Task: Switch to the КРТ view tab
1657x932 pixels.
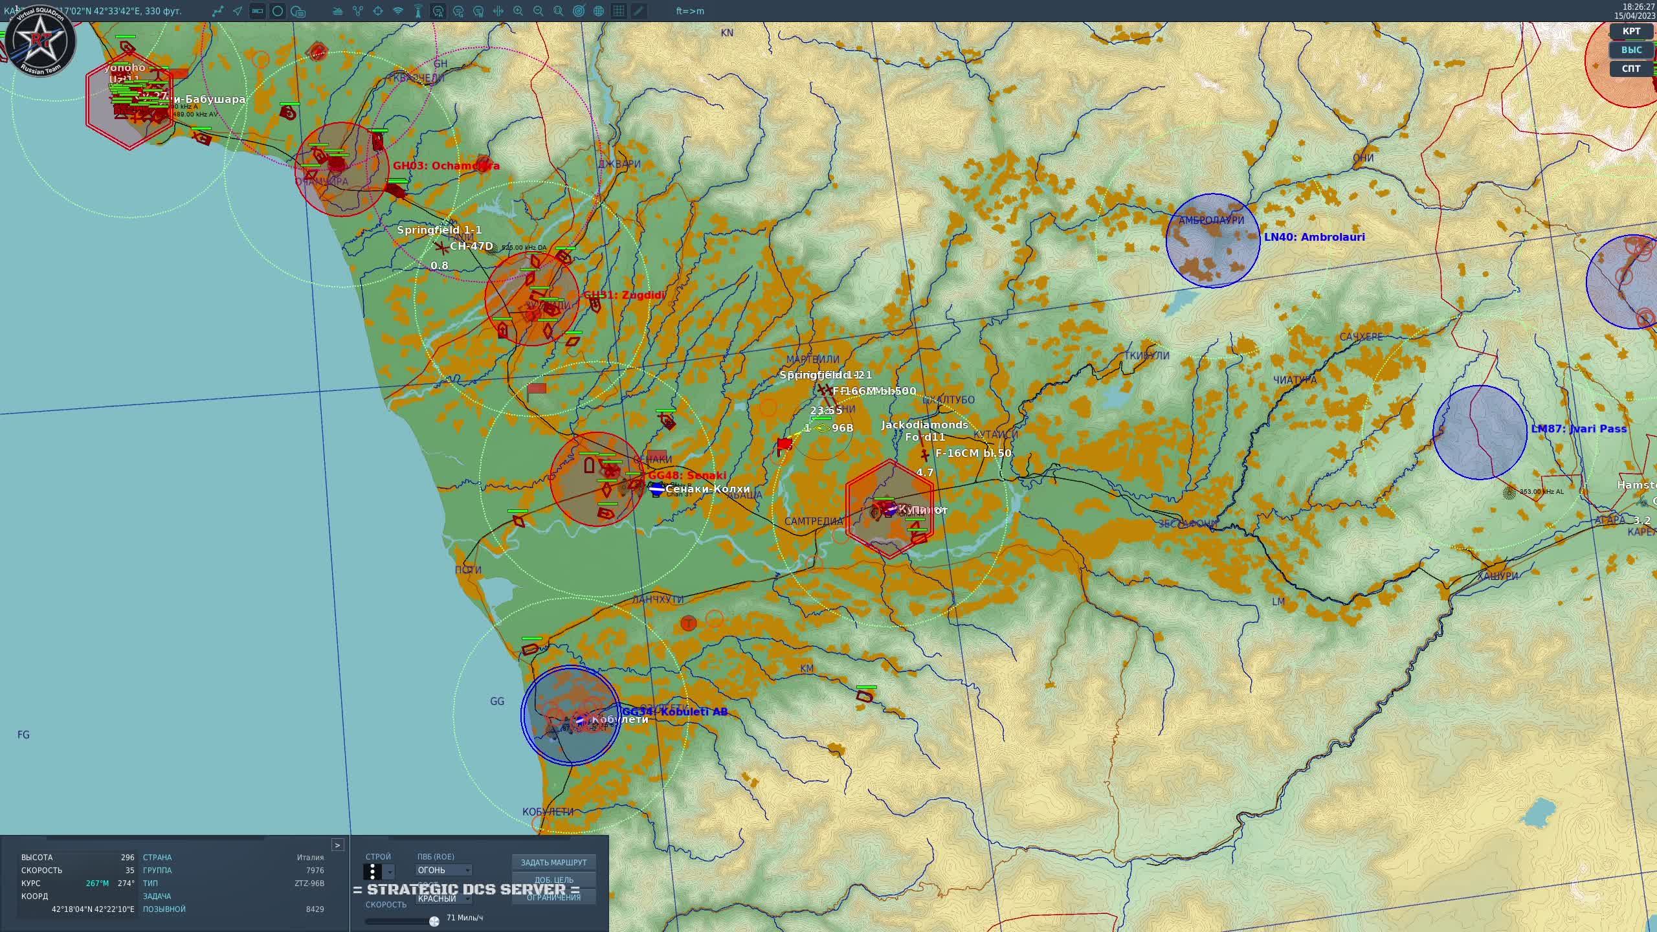Action: 1630,31
